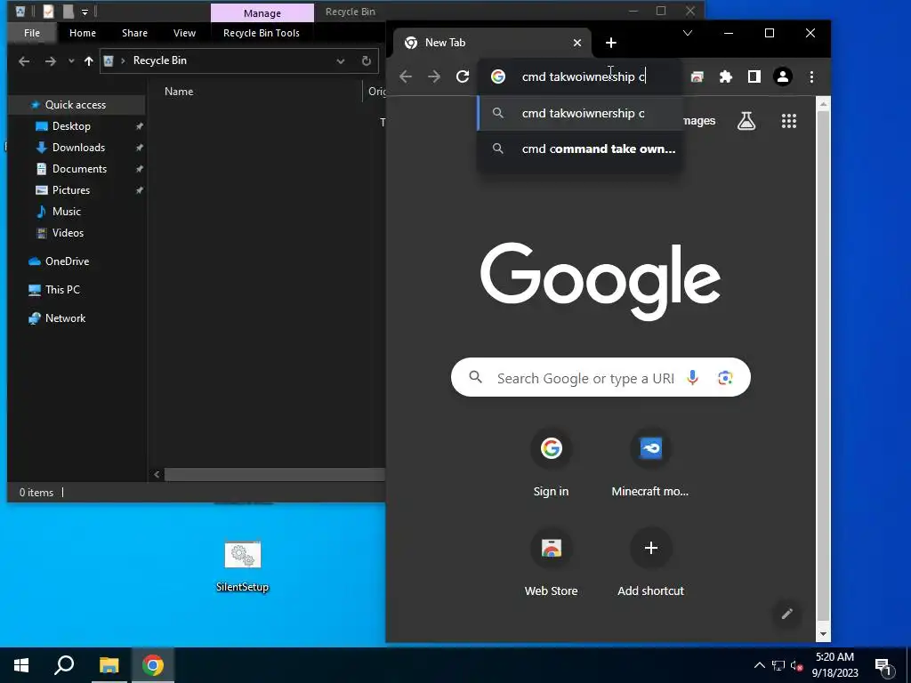The width and height of the screenshot is (911, 683).
Task: Click File Explorer forward arrow
Action: pos(51,61)
